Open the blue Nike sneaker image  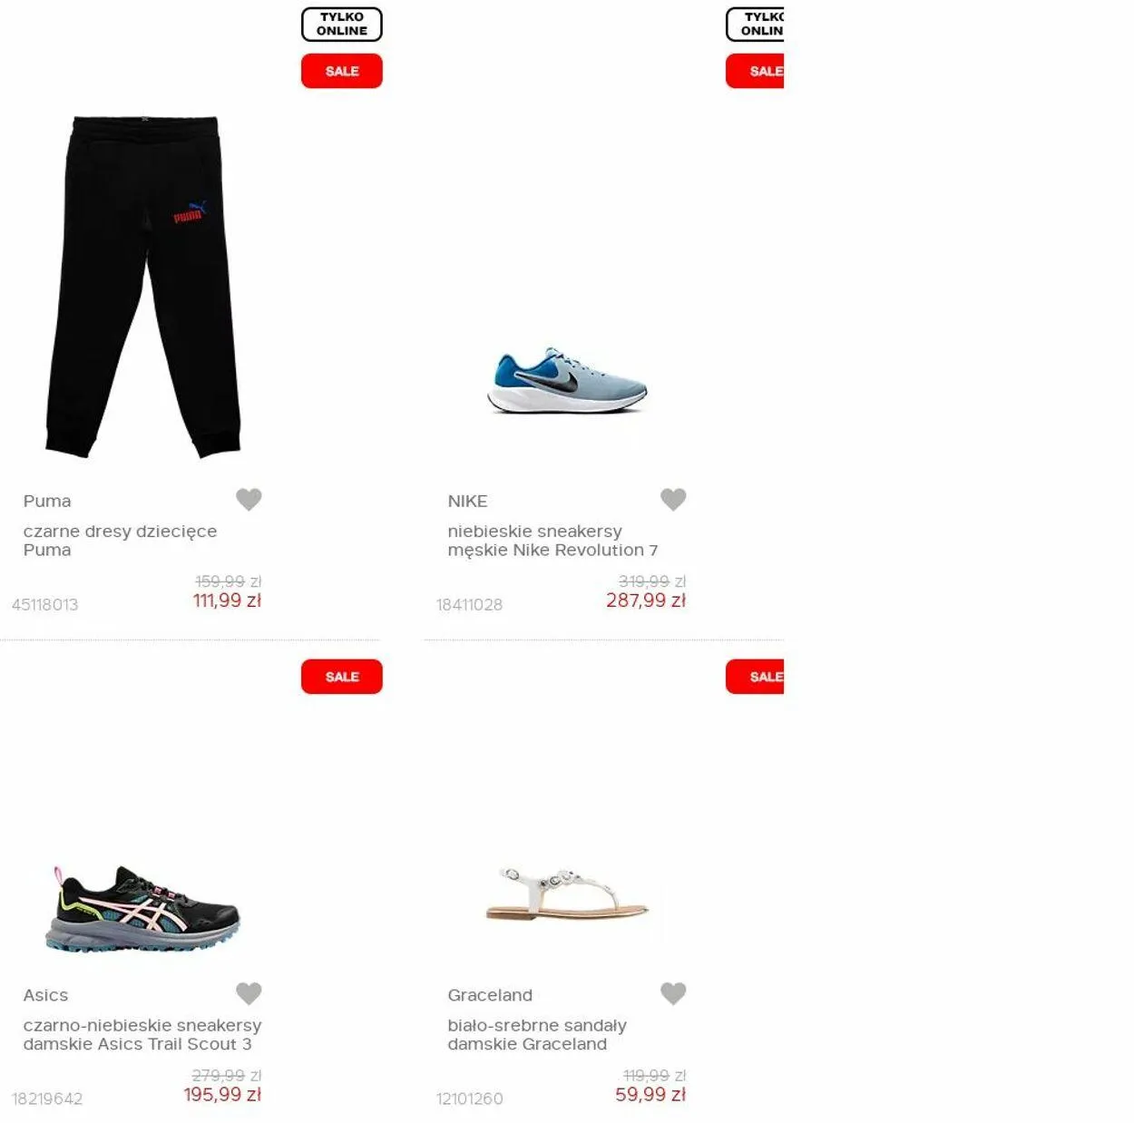pyautogui.click(x=567, y=380)
